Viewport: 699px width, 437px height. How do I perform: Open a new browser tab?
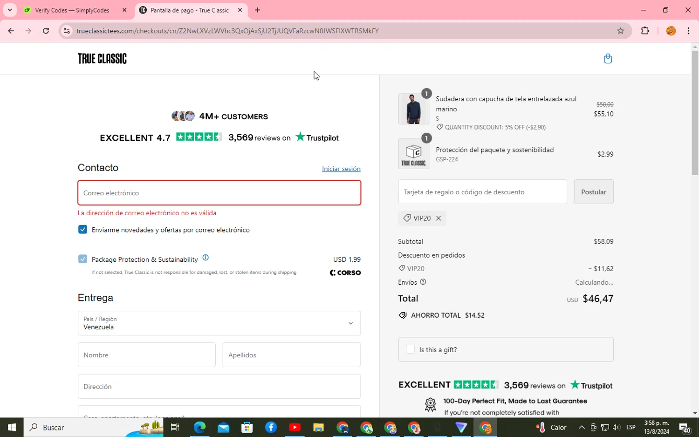[x=257, y=10]
